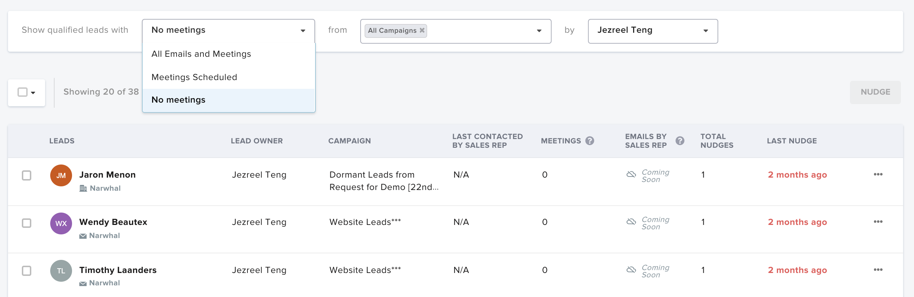The image size is (914, 297).
Task: Open Jaron Menon lead profile
Action: (x=107, y=175)
